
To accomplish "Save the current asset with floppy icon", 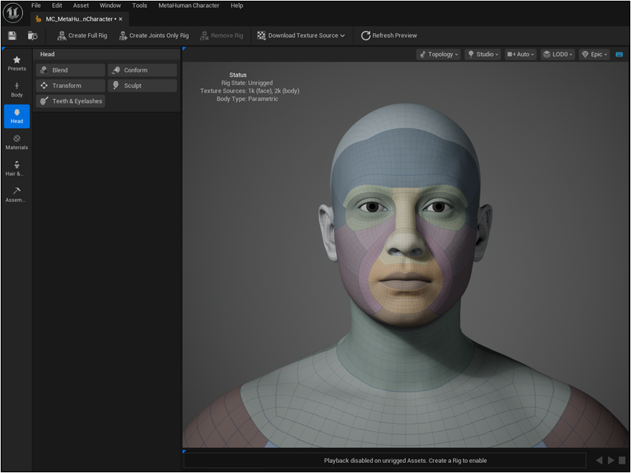I will coord(12,36).
